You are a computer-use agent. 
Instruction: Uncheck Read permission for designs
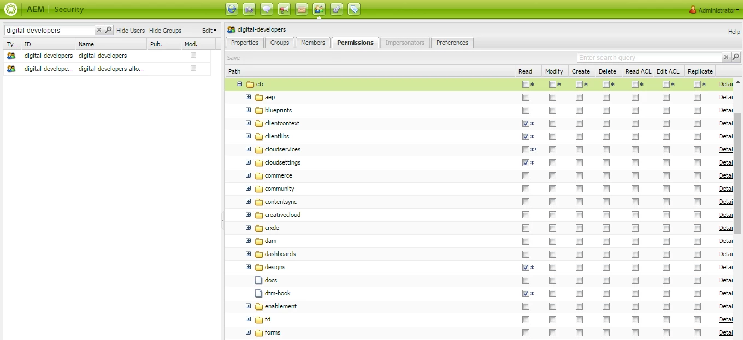tap(526, 268)
